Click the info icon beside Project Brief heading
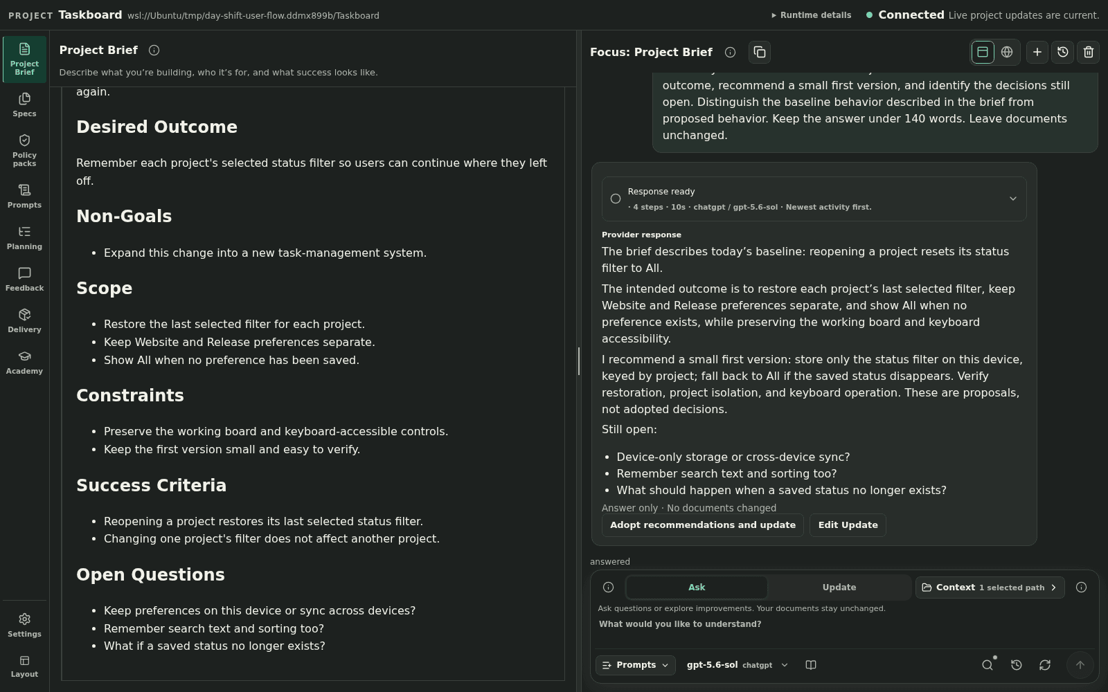The height and width of the screenshot is (692, 1108). point(154,50)
